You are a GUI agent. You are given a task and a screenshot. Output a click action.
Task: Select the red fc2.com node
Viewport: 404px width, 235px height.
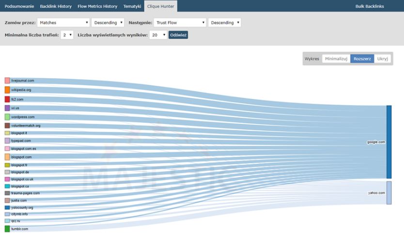pyautogui.click(x=7, y=99)
